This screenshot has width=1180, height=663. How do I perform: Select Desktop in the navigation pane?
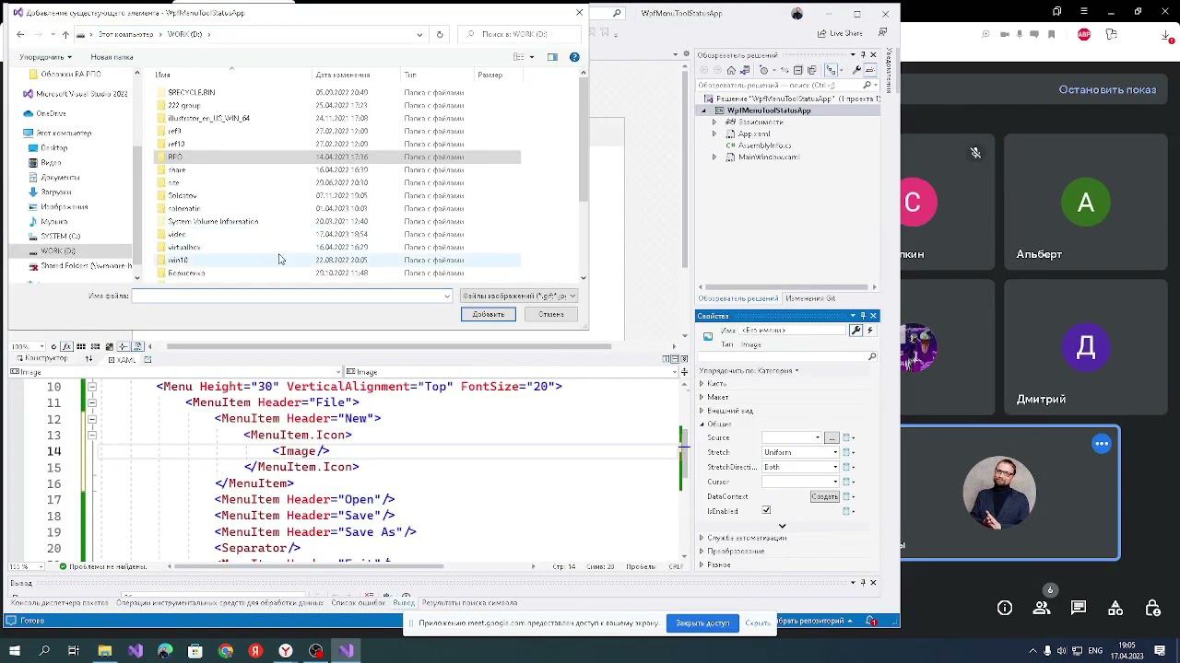[x=53, y=147]
